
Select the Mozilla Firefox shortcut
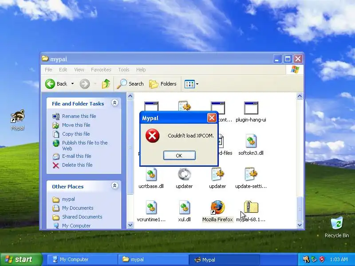(x=217, y=211)
